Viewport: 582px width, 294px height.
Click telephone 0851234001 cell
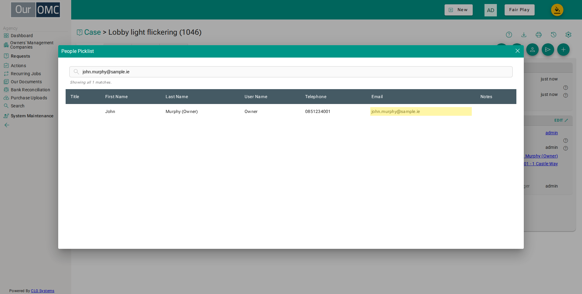(318, 111)
